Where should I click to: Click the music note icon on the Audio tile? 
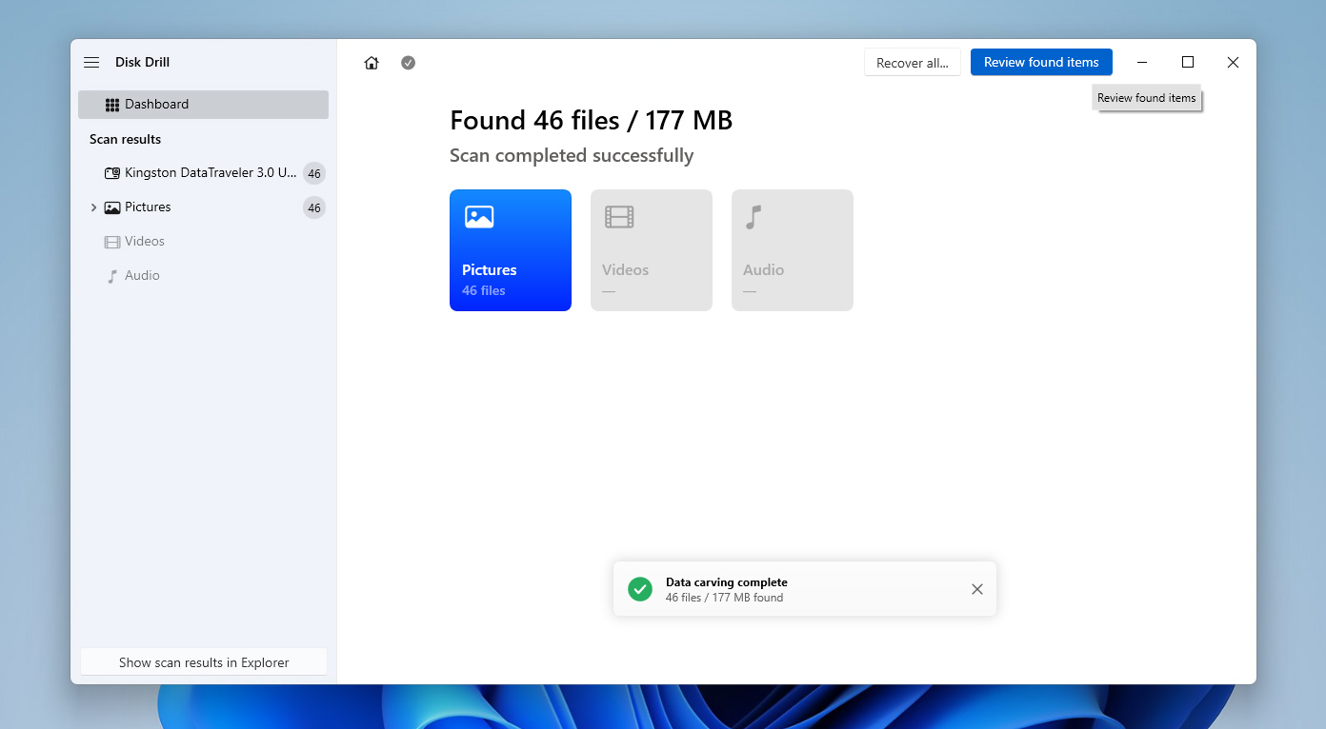click(753, 217)
